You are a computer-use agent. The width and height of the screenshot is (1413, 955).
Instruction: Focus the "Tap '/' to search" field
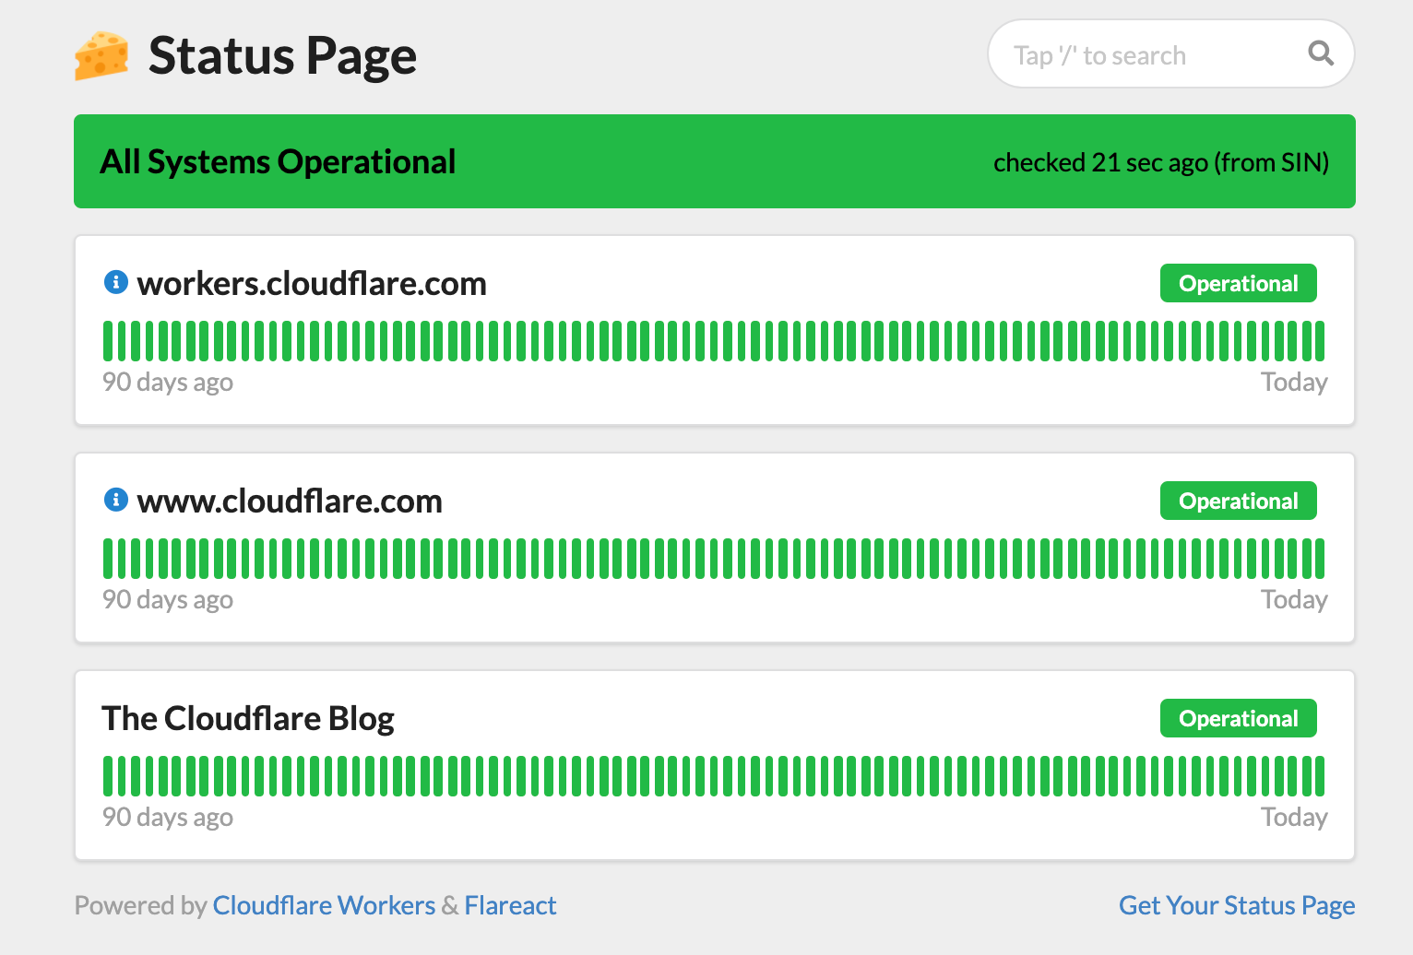pos(1170,53)
